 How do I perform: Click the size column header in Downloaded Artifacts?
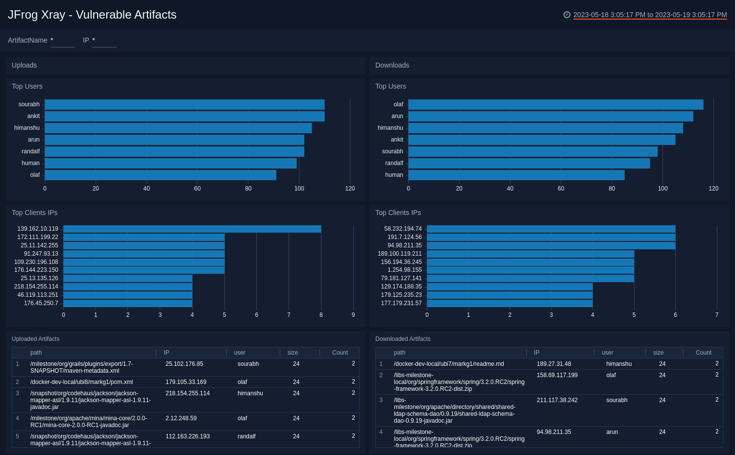[x=658, y=353]
